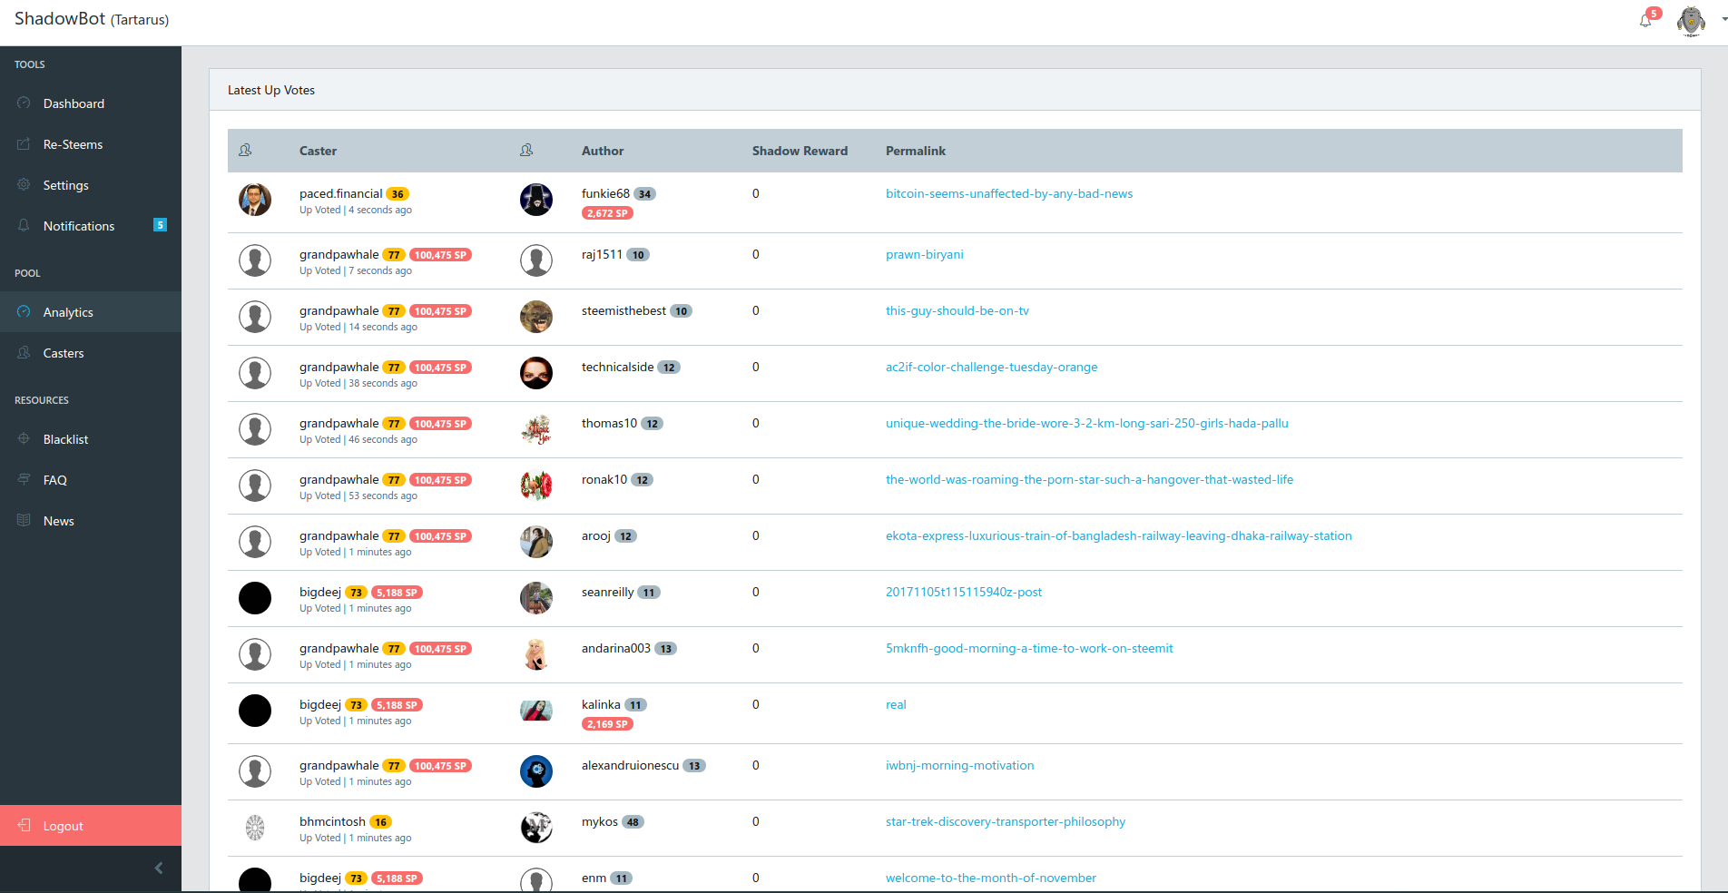The image size is (1728, 893).
Task: Select the Analytics menu item
Action: tap(68, 312)
